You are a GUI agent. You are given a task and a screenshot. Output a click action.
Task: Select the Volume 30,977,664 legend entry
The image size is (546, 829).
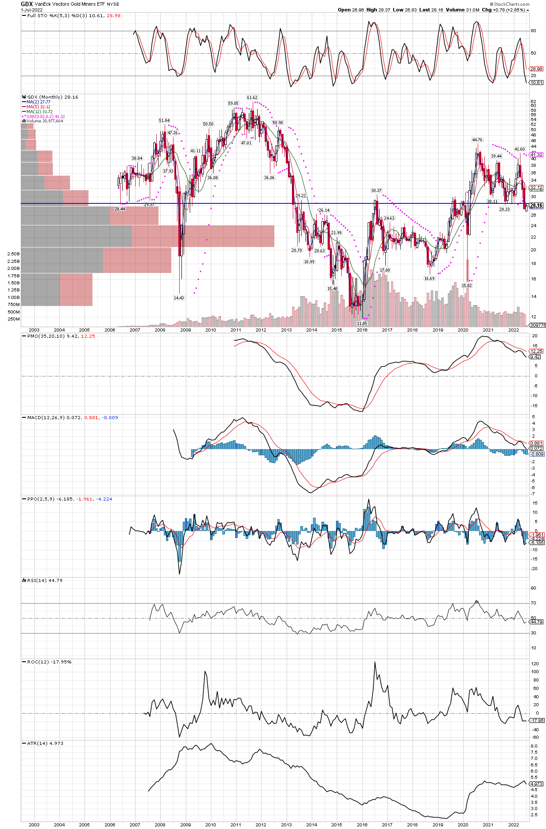tap(44, 121)
